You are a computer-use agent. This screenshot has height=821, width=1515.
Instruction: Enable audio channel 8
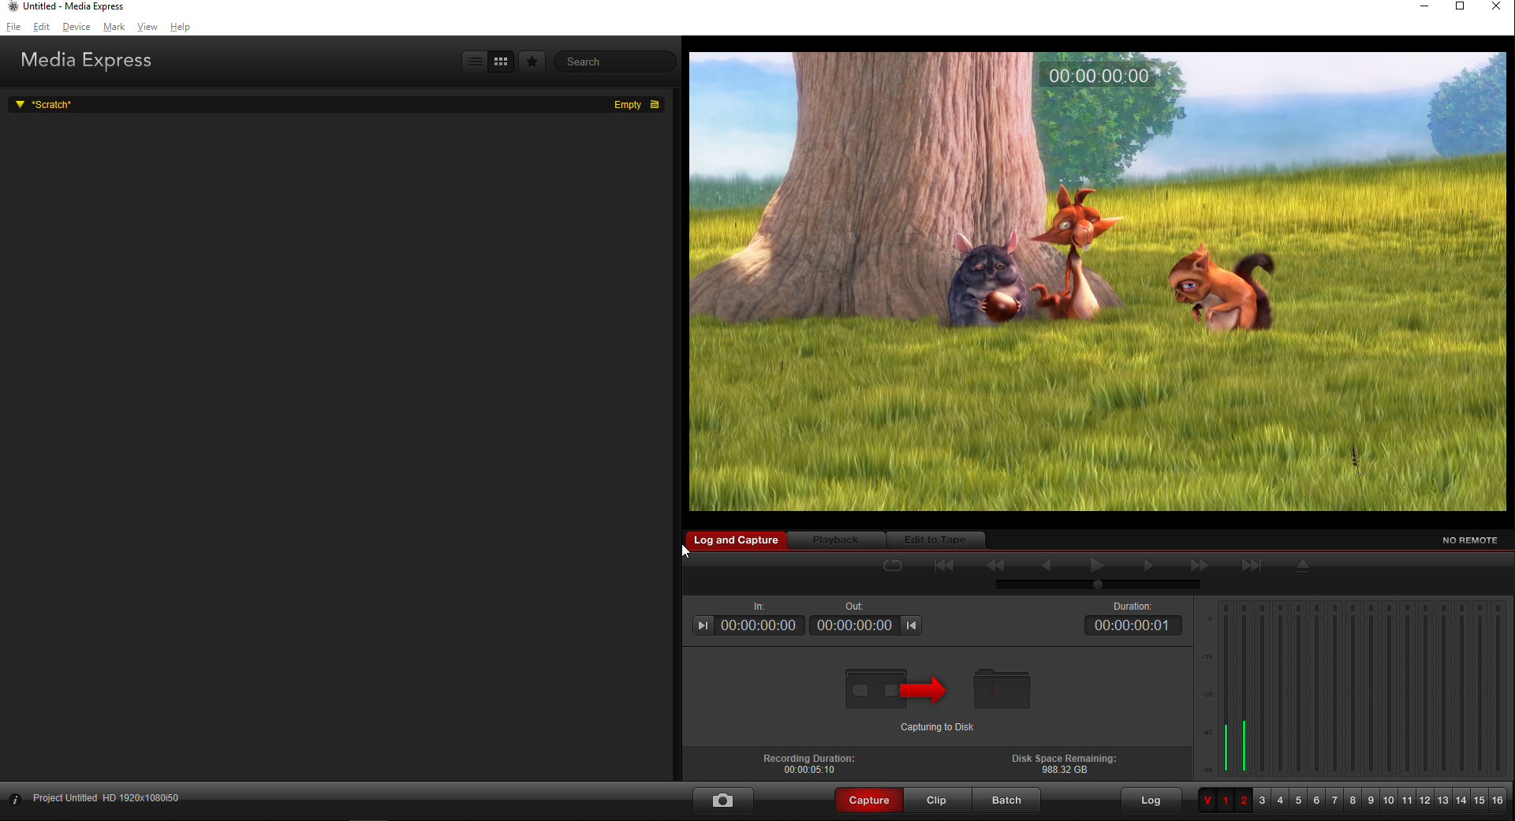[x=1353, y=800]
